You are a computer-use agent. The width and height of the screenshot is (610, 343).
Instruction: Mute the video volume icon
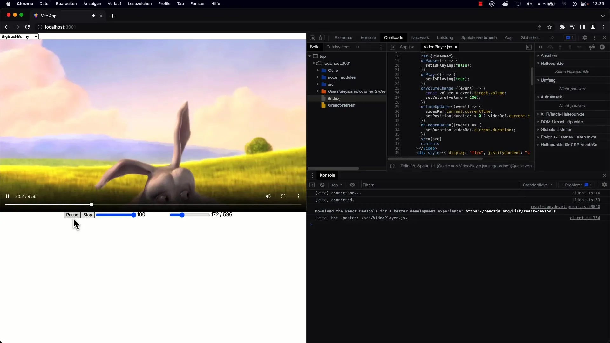click(x=268, y=196)
